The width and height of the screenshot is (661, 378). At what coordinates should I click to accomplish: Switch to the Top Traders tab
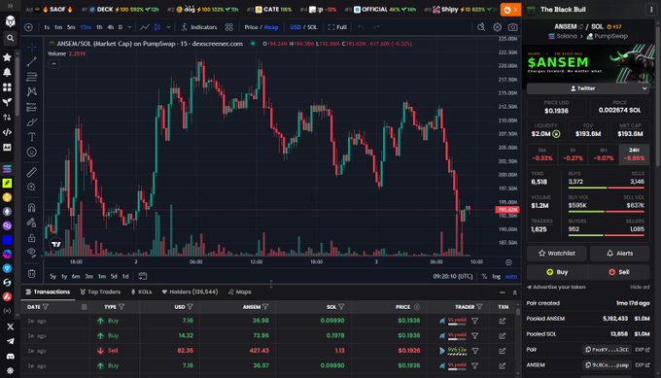pos(100,292)
